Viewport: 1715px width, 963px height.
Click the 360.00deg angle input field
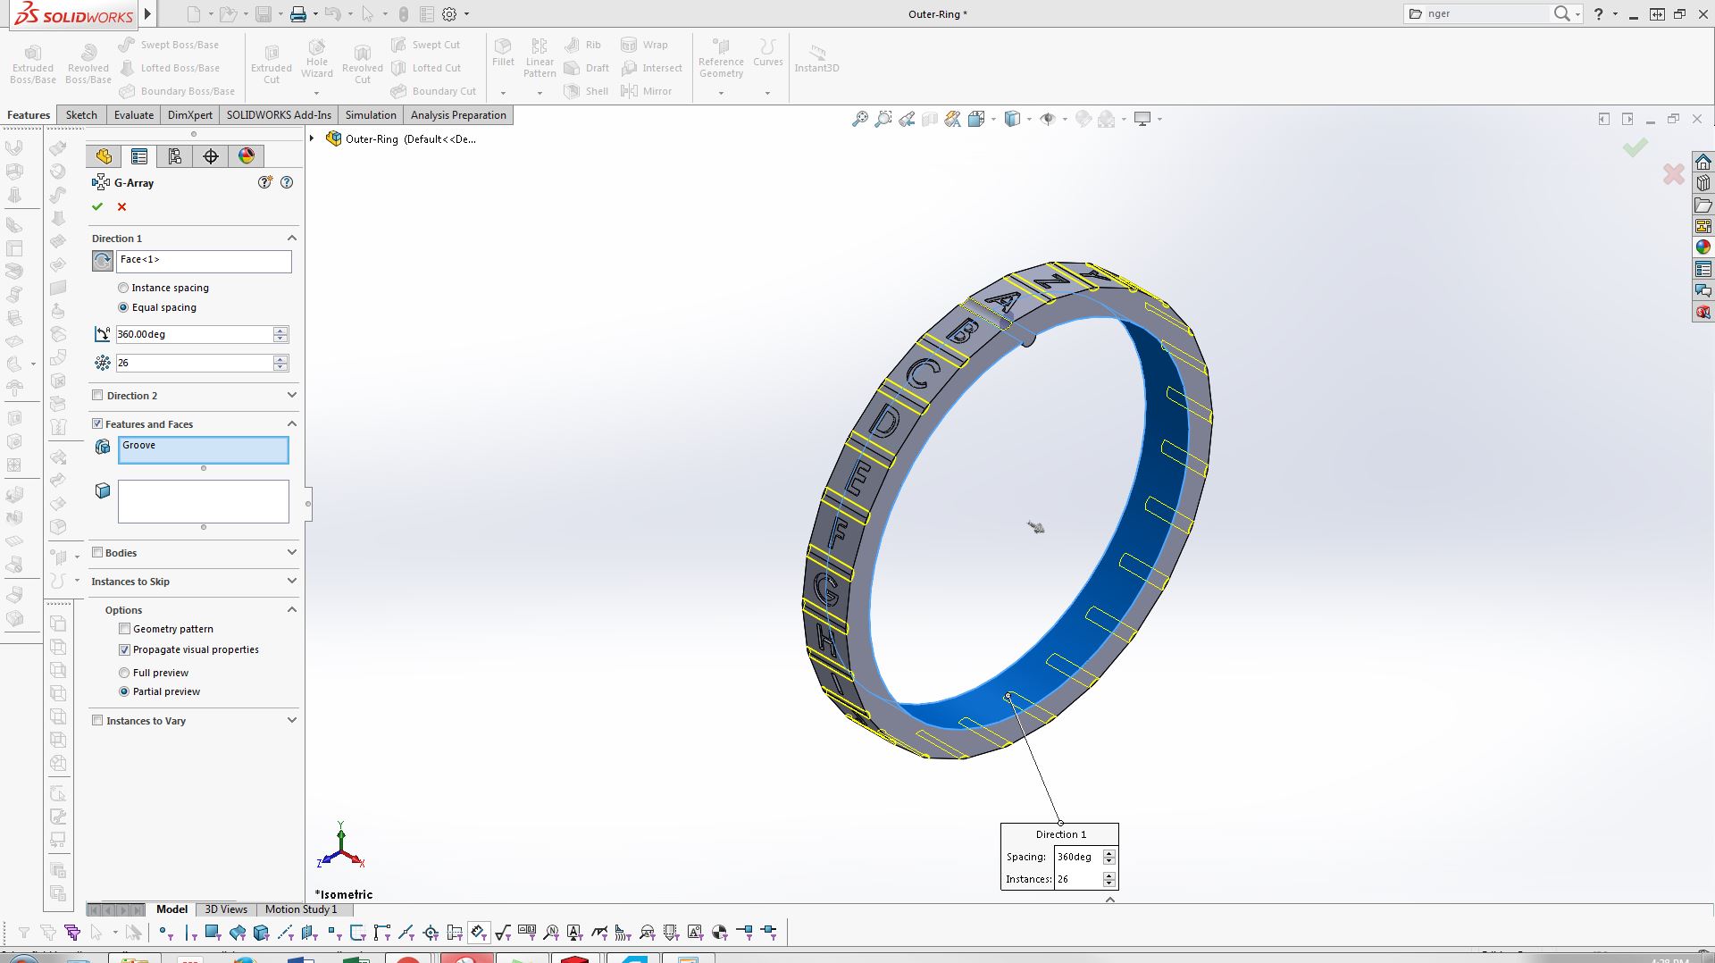tap(194, 334)
